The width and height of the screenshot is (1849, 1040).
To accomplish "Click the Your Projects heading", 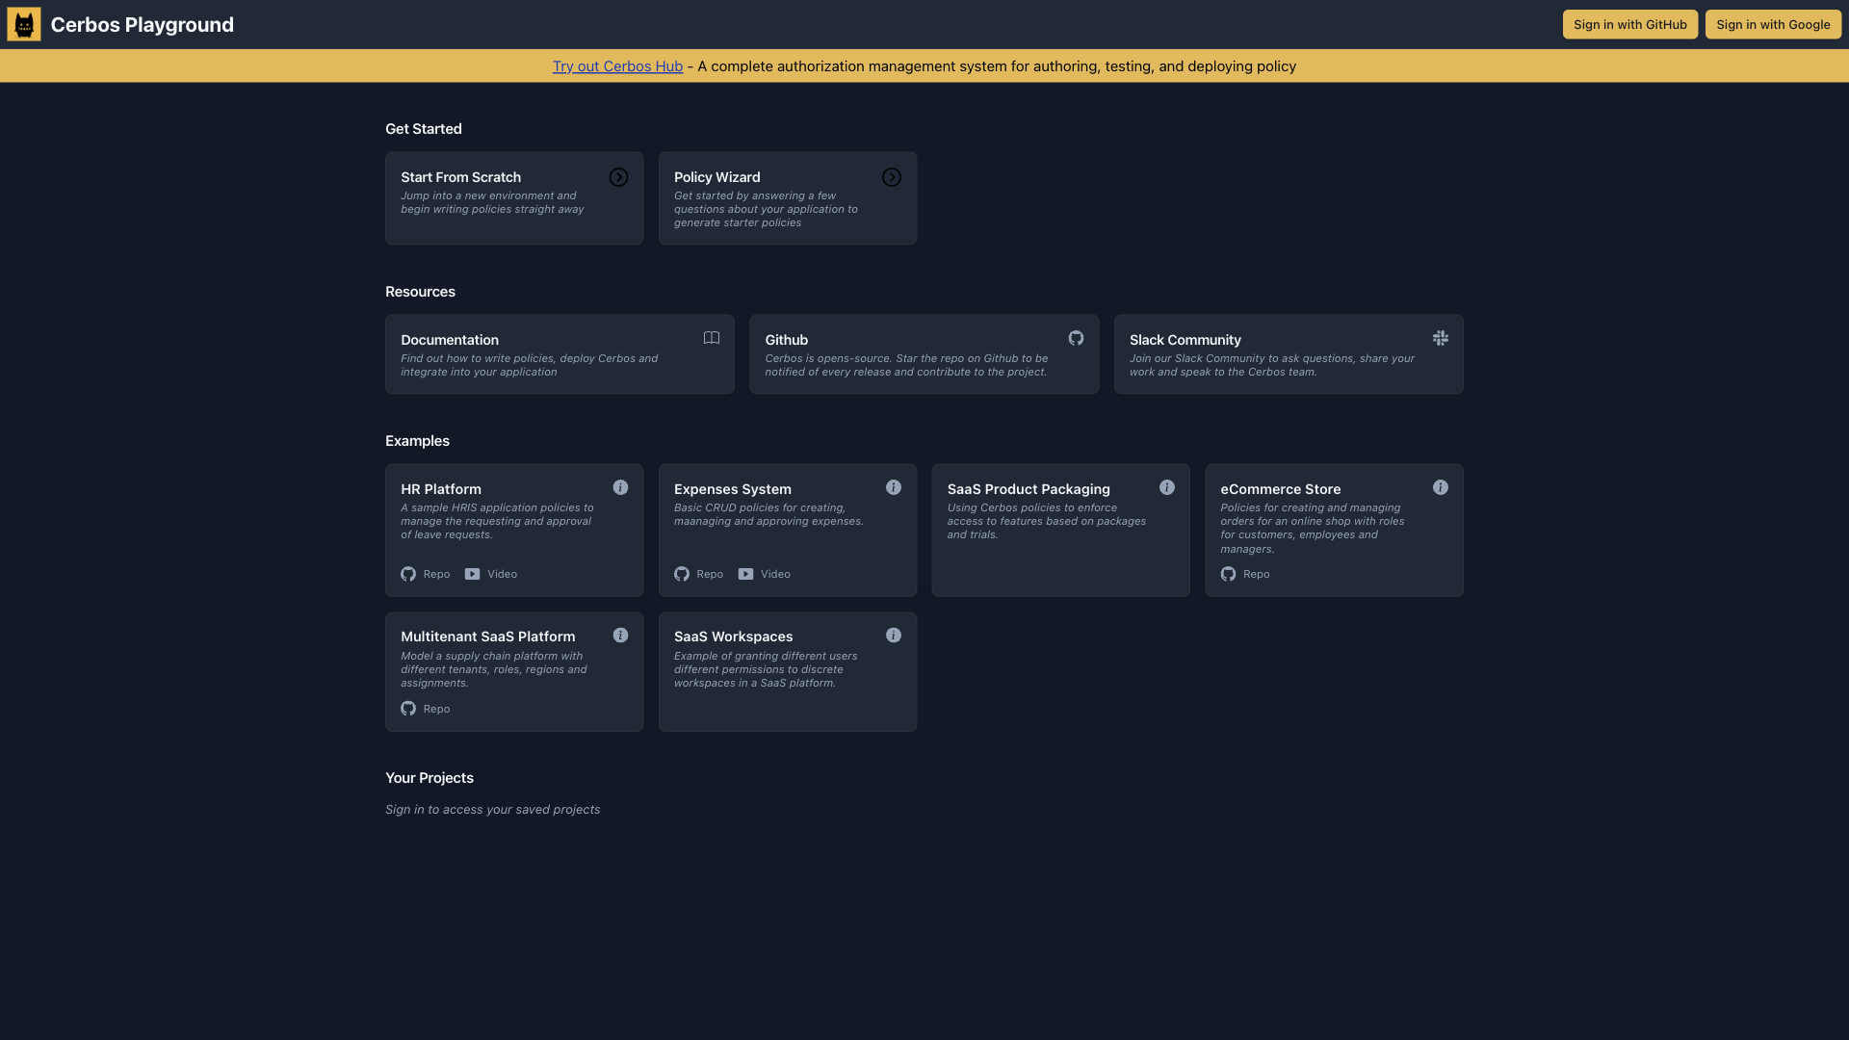I will (430, 778).
